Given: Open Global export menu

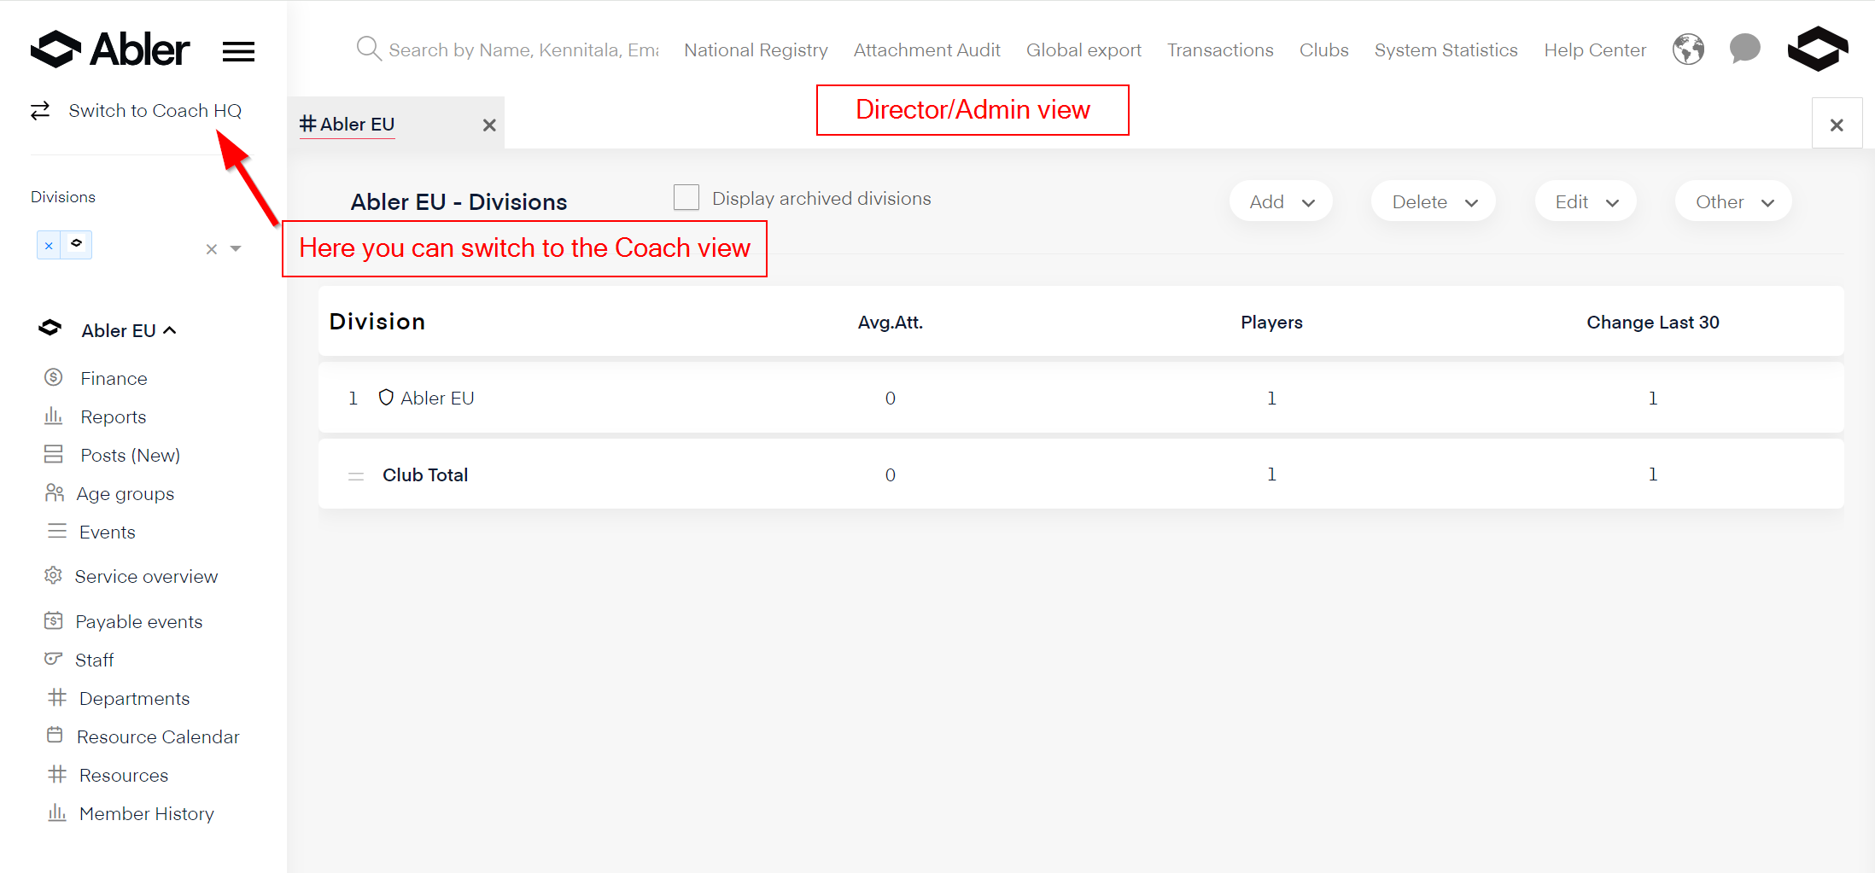Looking at the screenshot, I should click(1084, 50).
